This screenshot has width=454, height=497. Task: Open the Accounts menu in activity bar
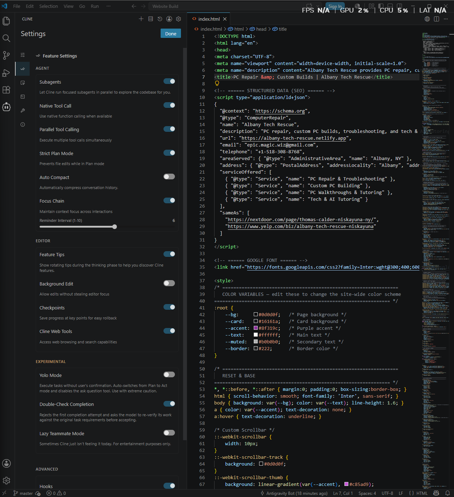point(6,463)
